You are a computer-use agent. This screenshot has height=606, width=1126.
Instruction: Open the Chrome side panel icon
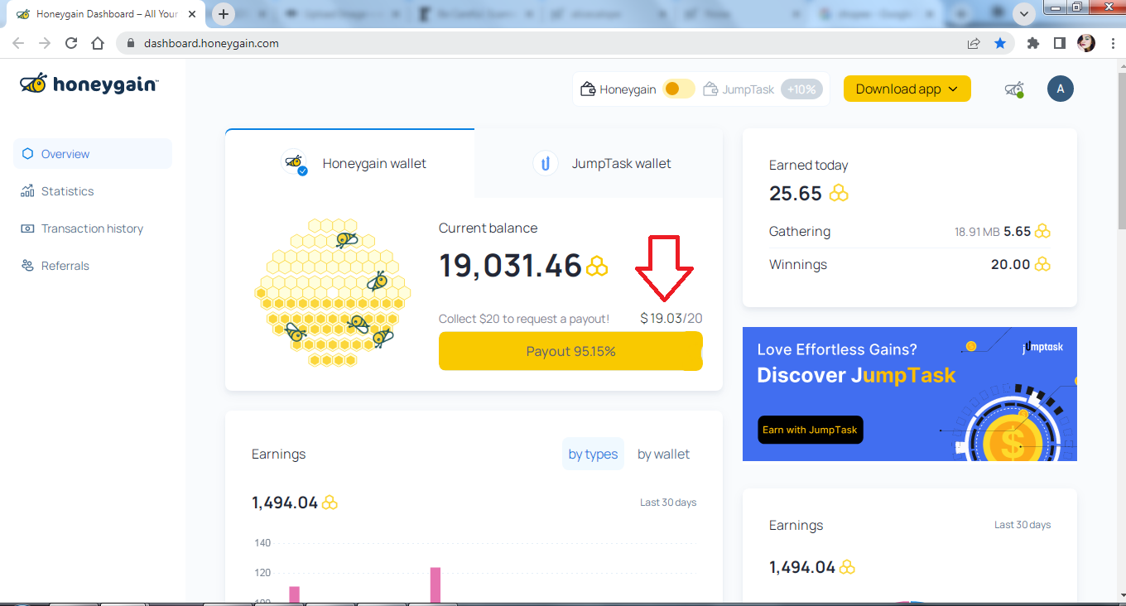point(1059,43)
